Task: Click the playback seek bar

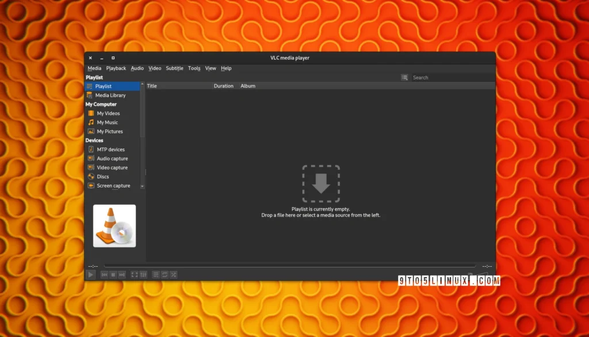Action: click(x=290, y=266)
